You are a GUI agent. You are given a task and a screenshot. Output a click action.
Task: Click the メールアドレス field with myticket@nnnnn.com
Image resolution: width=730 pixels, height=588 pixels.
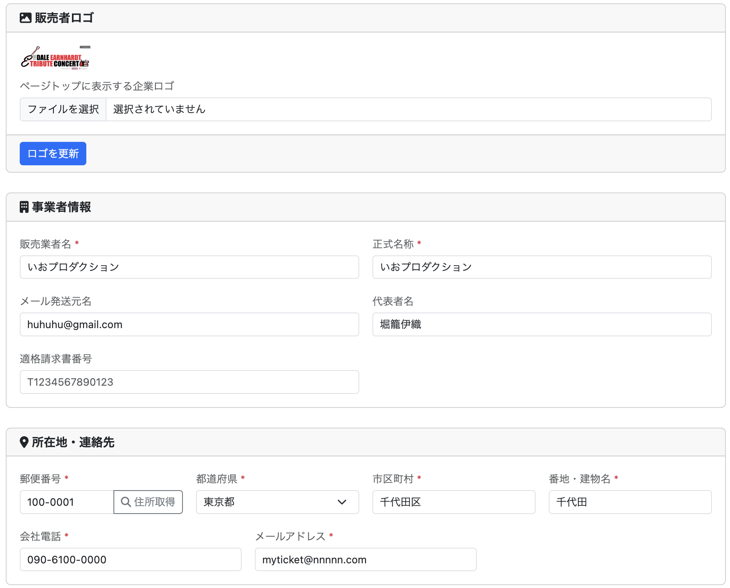click(x=366, y=560)
